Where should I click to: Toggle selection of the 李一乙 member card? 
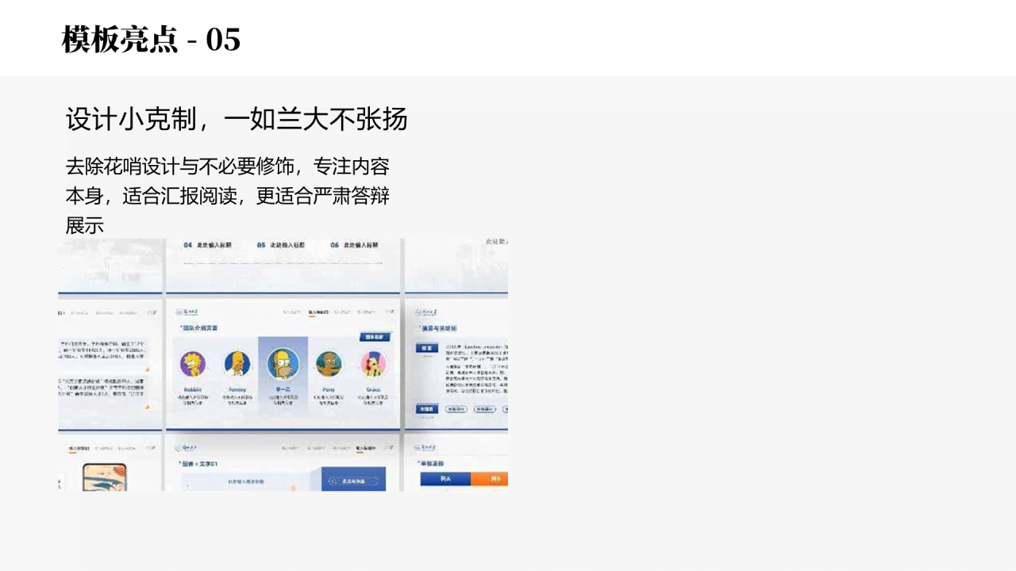tap(283, 377)
